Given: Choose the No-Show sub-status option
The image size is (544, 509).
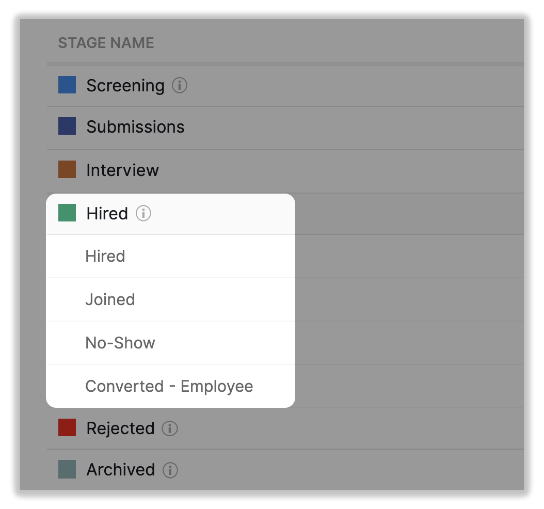Looking at the screenshot, I should [120, 343].
